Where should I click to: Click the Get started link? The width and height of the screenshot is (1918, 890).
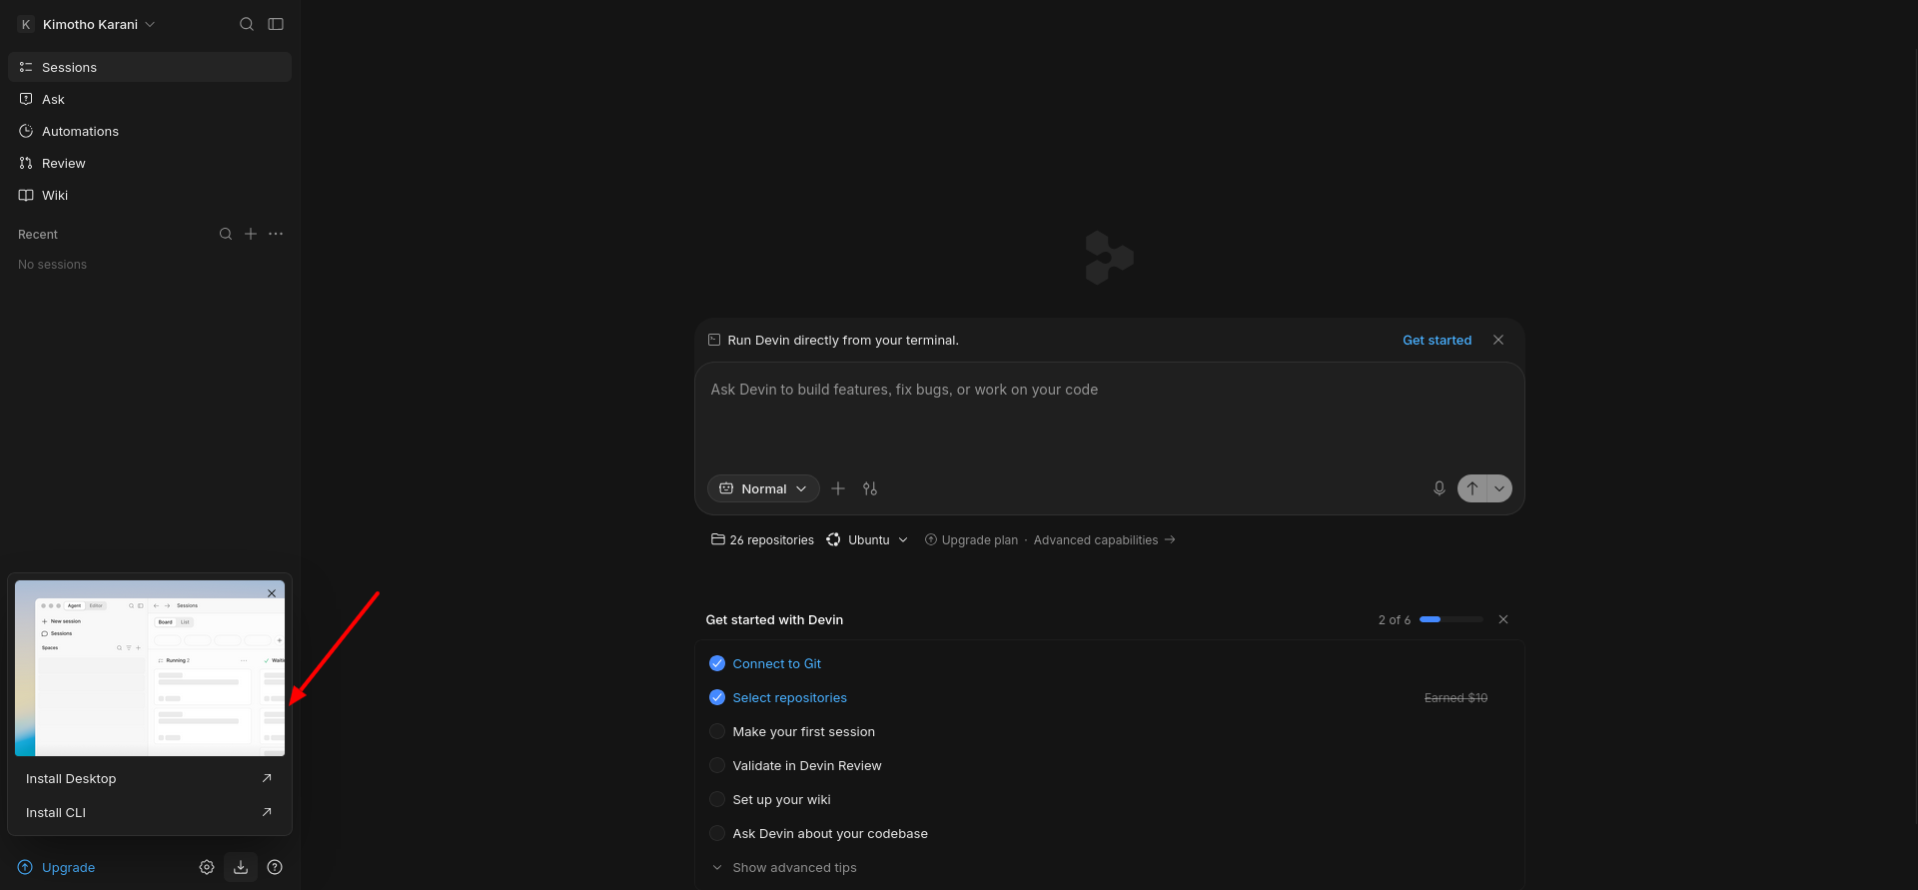coord(1437,340)
